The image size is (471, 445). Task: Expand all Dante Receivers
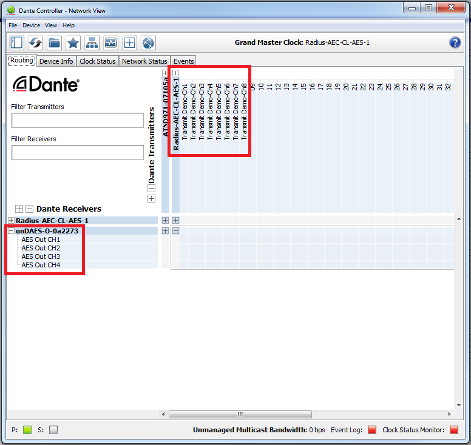point(19,209)
